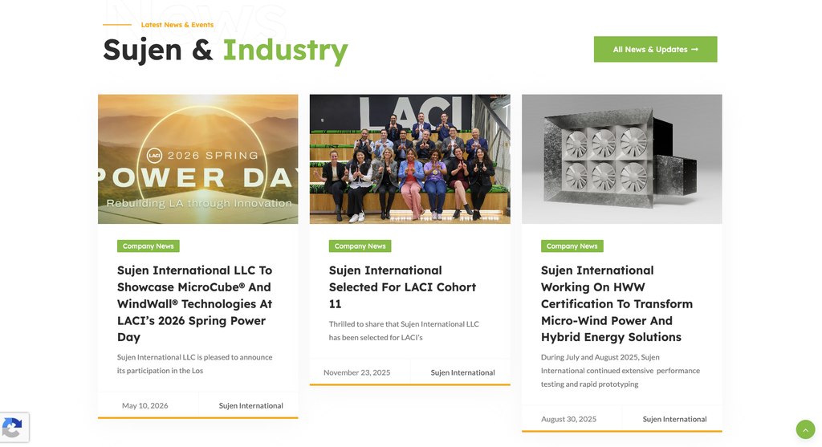Click the November 23, 2025 date
Screen dimensions: 822x447
[356, 372]
